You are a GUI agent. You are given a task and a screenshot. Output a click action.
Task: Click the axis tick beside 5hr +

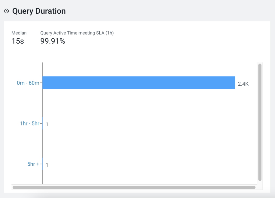tap(41, 164)
